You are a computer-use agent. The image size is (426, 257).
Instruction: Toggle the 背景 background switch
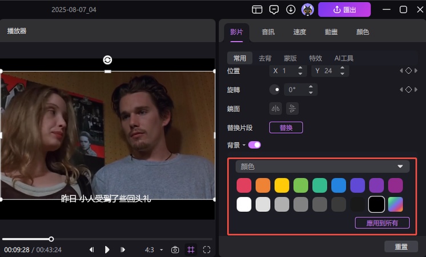pyautogui.click(x=254, y=145)
